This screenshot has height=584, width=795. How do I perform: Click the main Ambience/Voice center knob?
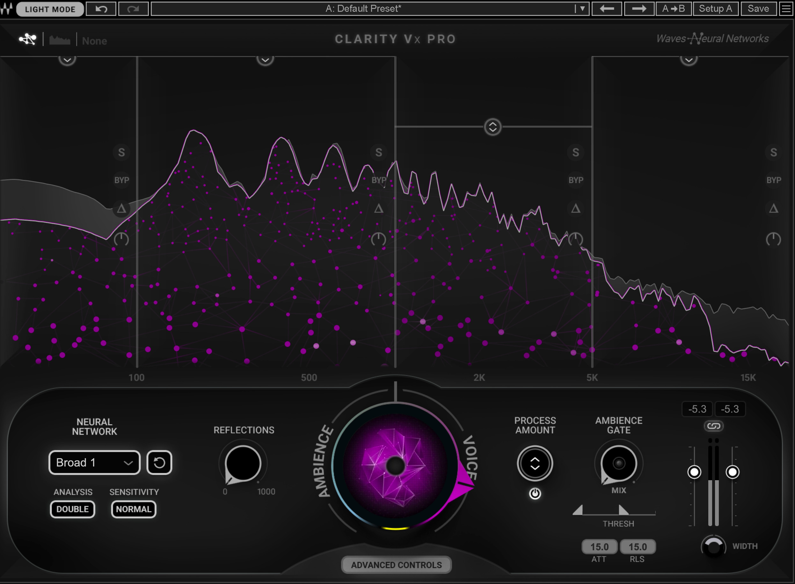pos(395,466)
